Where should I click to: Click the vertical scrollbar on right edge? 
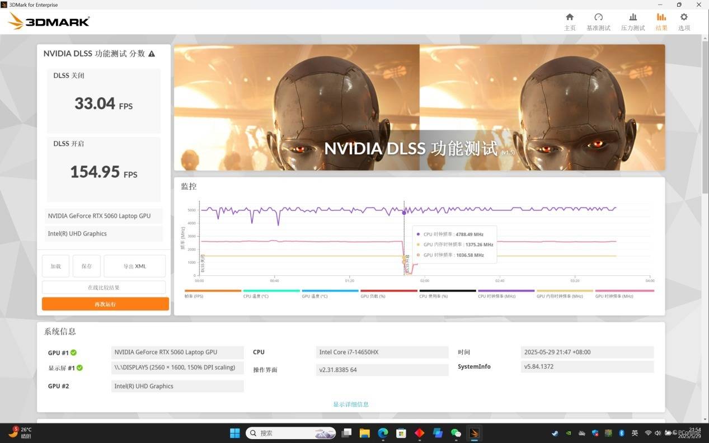(x=705, y=112)
